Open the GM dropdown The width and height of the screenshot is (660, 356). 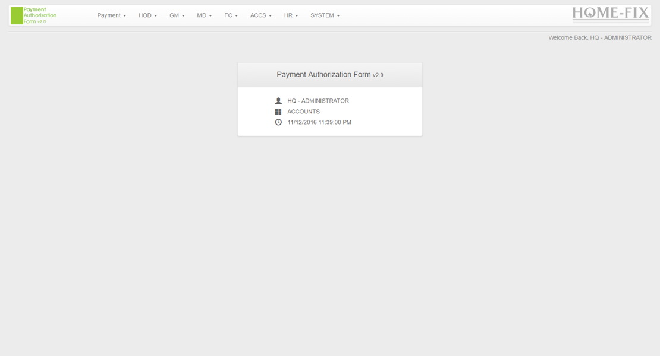(175, 15)
